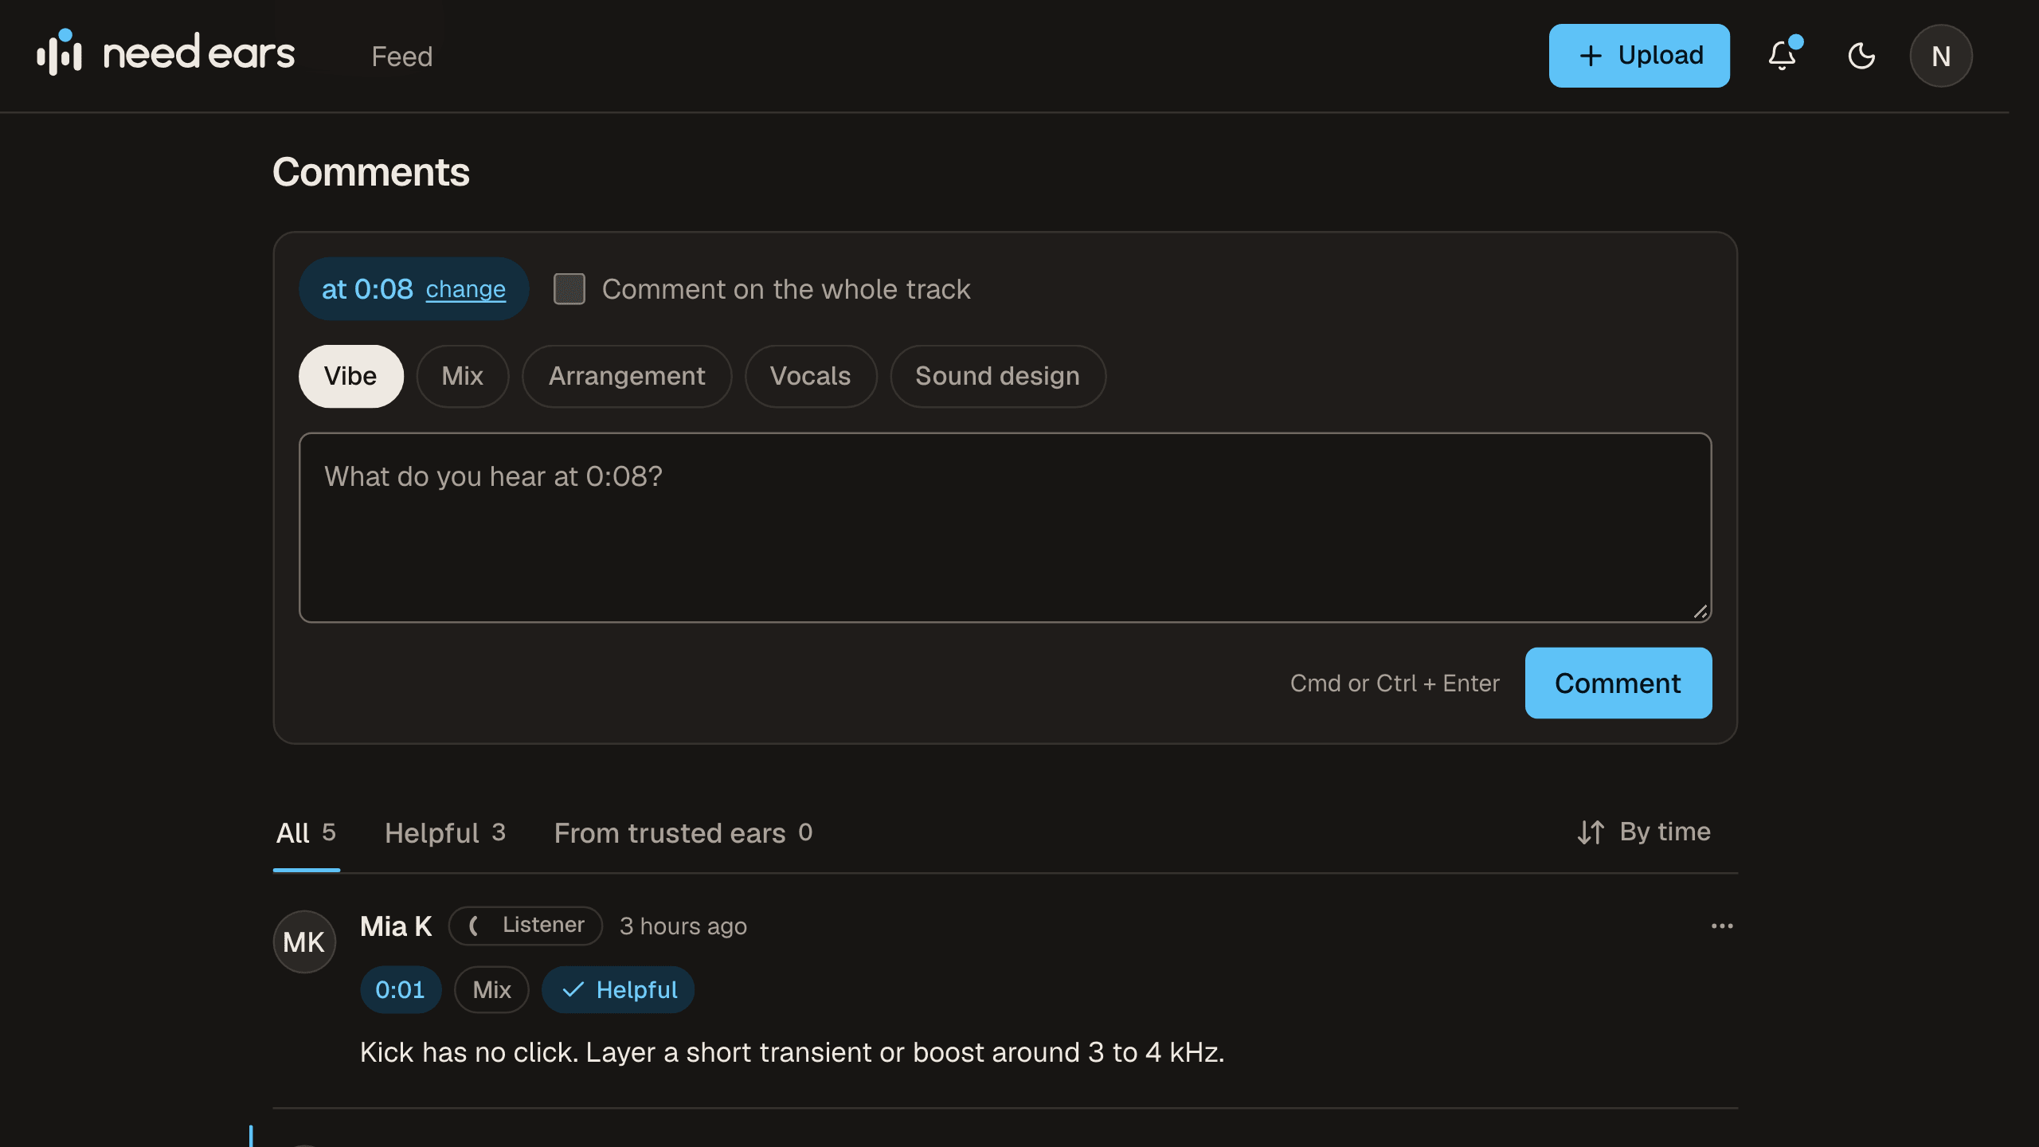Click the Upload button
The image size is (2039, 1147).
pos(1639,56)
